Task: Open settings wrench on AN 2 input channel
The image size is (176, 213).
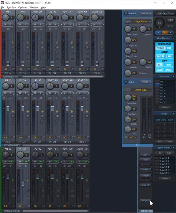Action: 28,54
